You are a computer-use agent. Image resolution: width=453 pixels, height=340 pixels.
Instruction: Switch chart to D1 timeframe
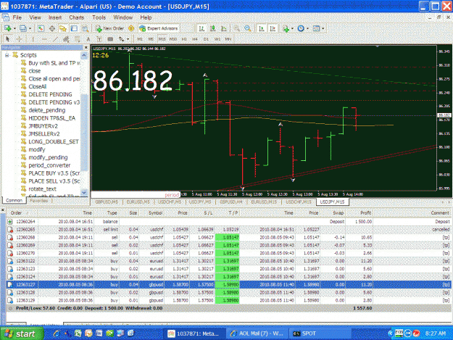pos(206,38)
